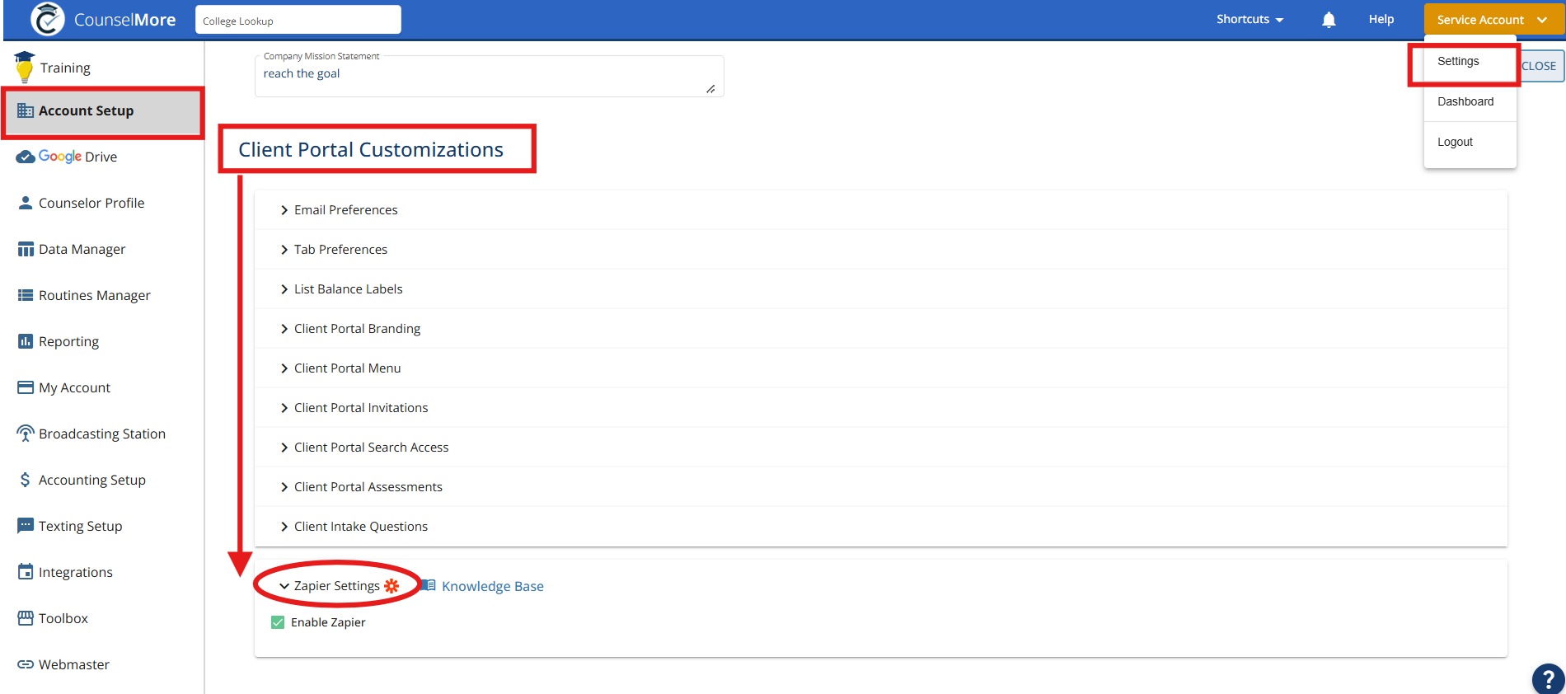The image size is (1566, 694).
Task: Click the Training lightbulb icon
Action: click(25, 67)
